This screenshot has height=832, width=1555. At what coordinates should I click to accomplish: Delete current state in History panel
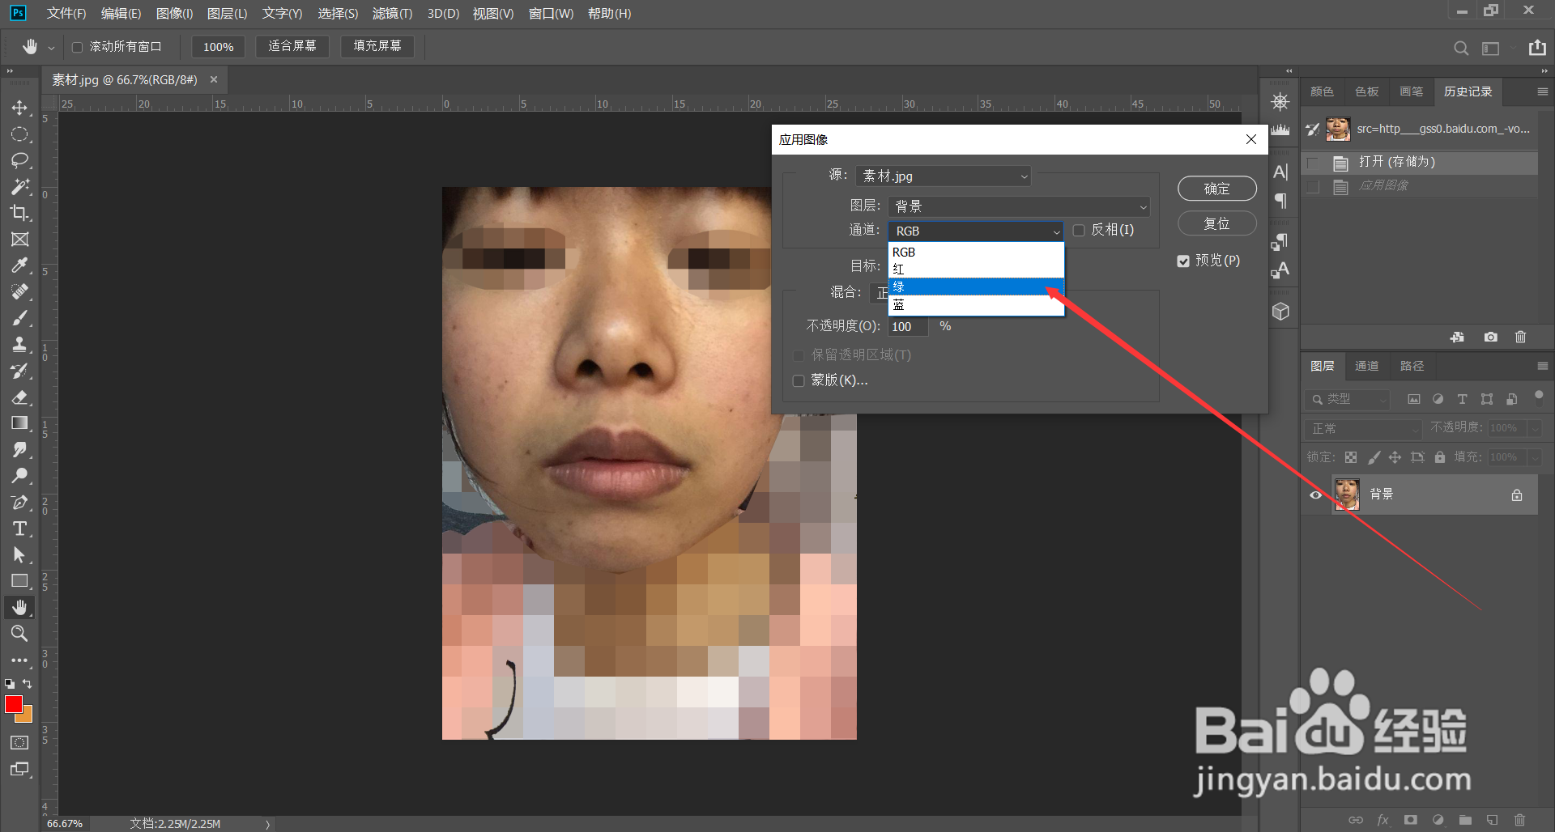(x=1520, y=337)
